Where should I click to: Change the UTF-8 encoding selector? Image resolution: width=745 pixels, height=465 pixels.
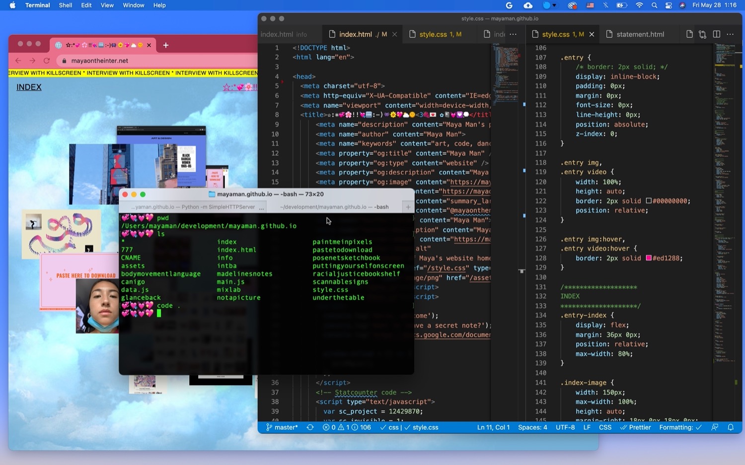565,427
